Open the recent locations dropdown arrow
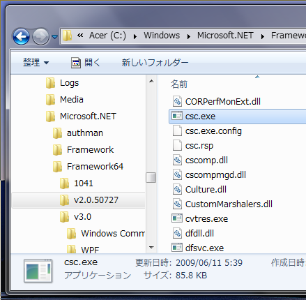This screenshot has width=306, height=300. pyautogui.click(x=55, y=37)
